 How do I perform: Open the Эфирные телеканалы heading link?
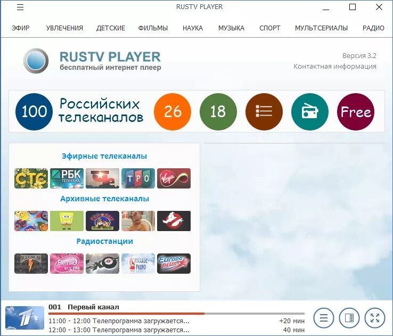click(104, 156)
